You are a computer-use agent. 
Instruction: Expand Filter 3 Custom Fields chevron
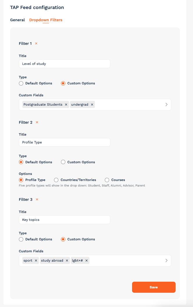[x=166, y=260]
